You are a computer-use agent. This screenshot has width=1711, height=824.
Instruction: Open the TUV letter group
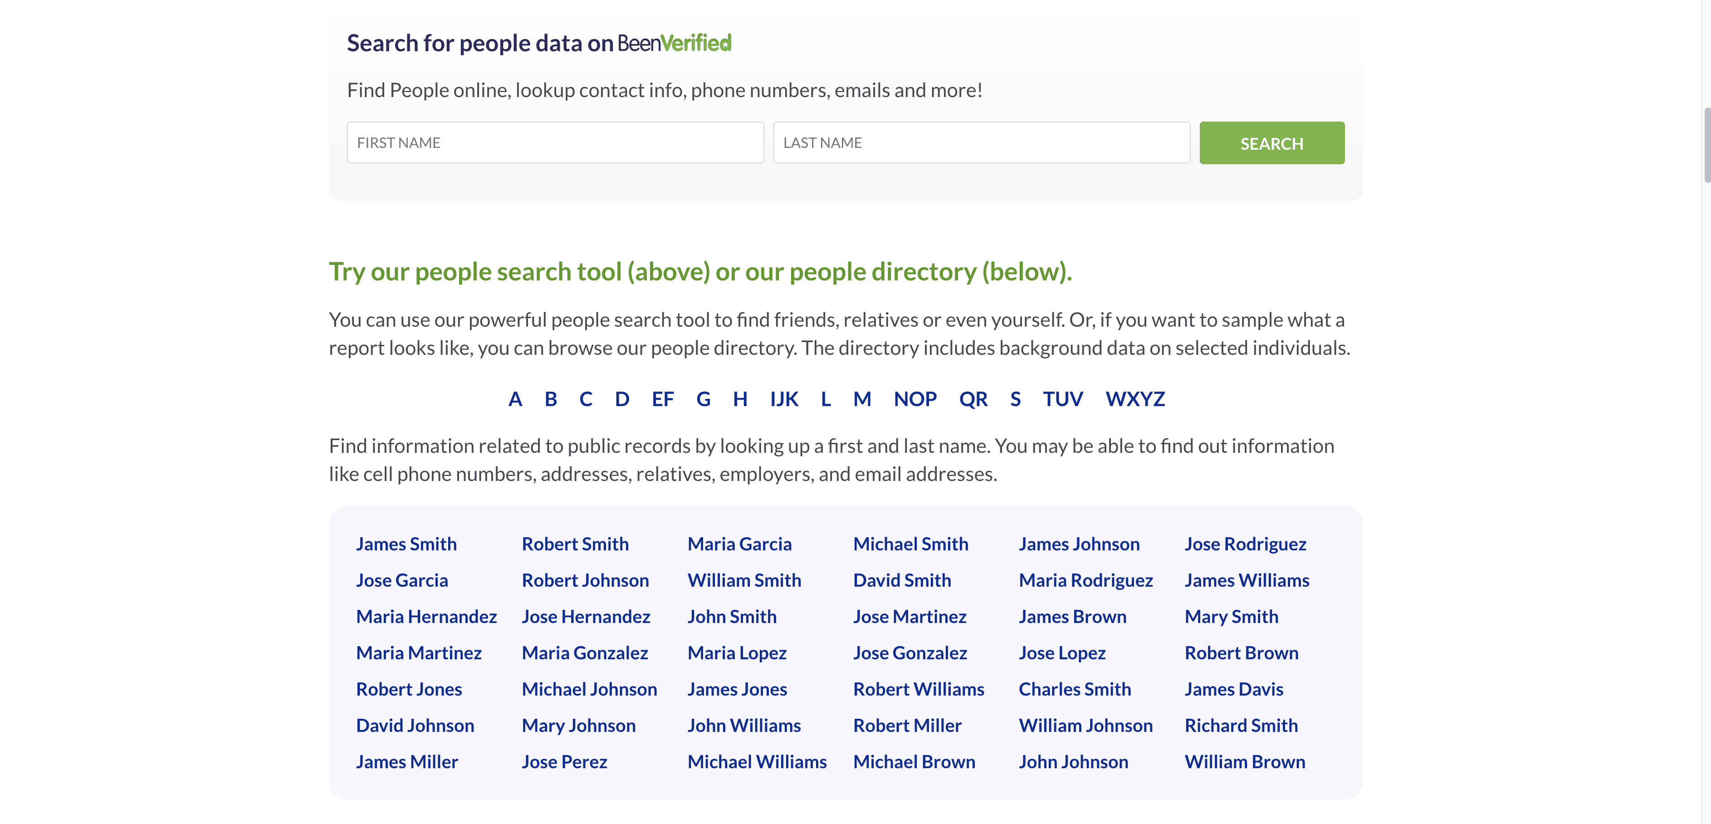point(1062,399)
